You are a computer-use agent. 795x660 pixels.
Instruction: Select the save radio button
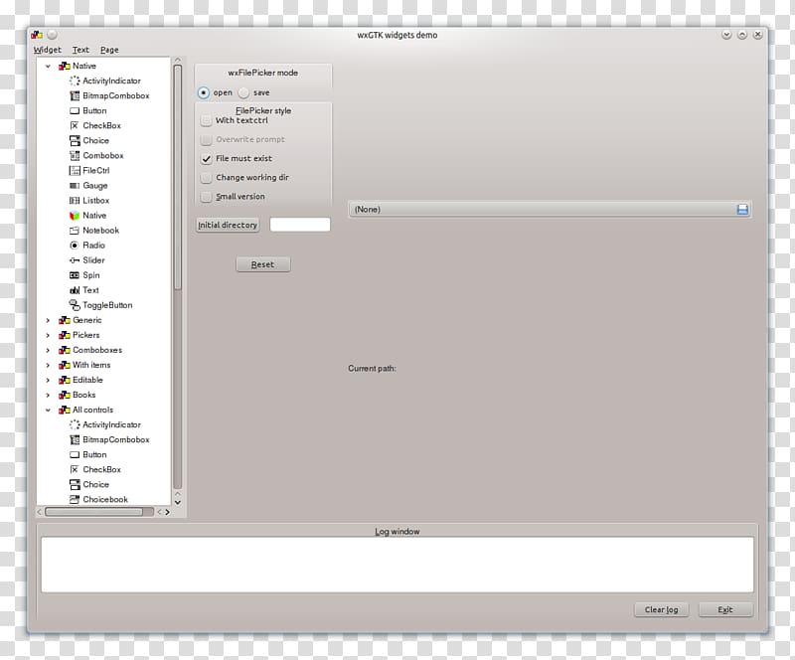tap(243, 92)
